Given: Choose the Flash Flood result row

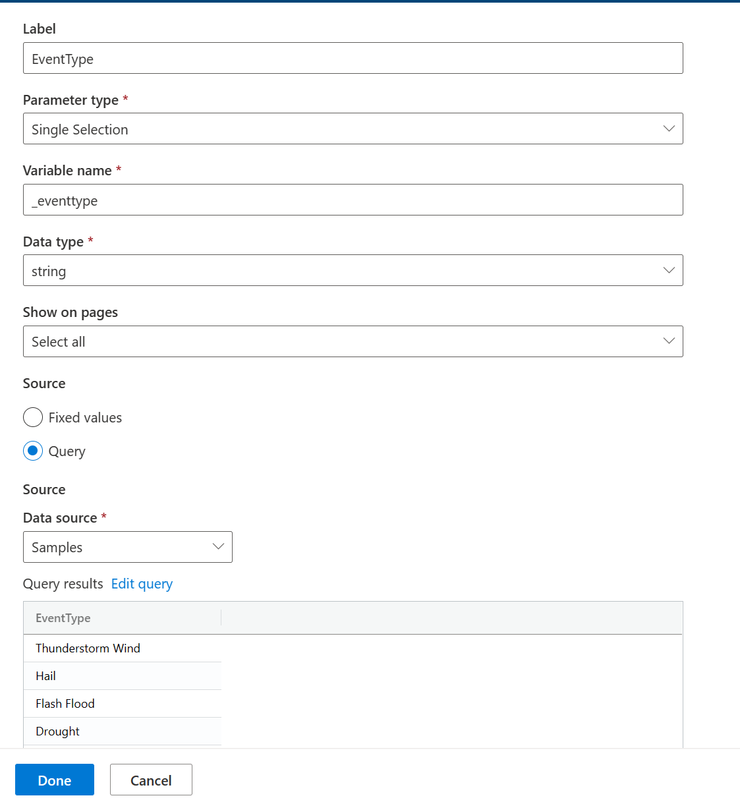Looking at the screenshot, I should pyautogui.click(x=122, y=704).
